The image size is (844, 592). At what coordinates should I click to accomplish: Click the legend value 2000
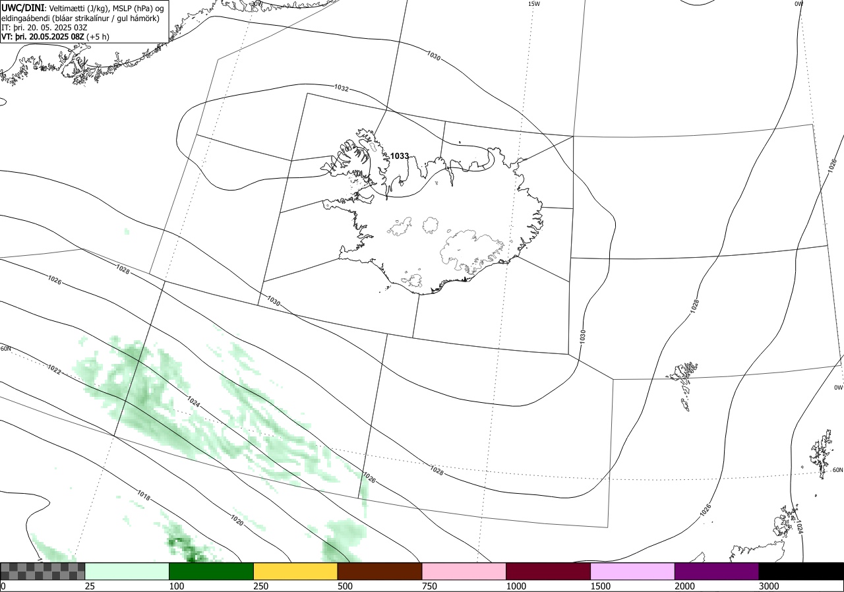[x=684, y=586]
